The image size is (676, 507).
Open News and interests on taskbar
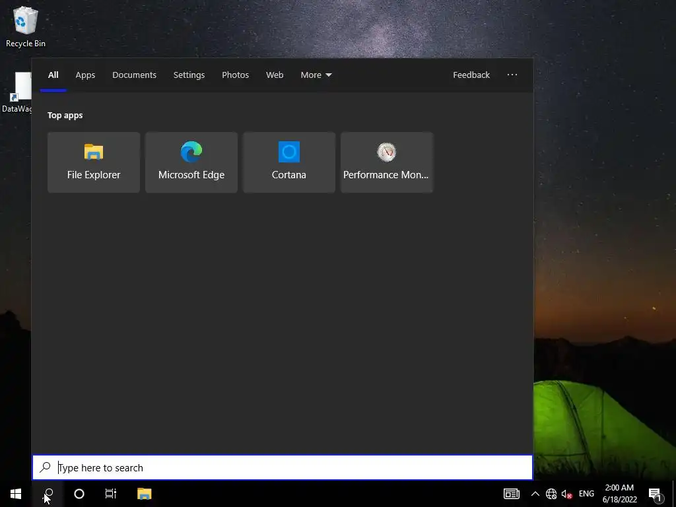coord(512,494)
